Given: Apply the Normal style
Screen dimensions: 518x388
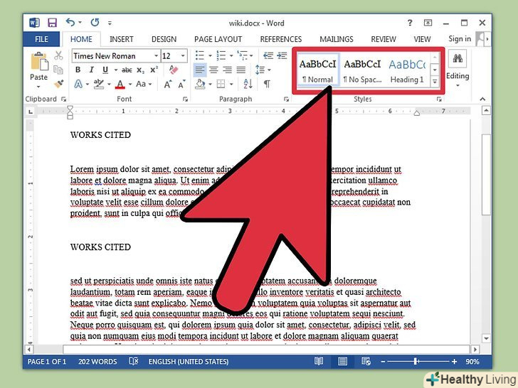Looking at the screenshot, I should click(317, 70).
